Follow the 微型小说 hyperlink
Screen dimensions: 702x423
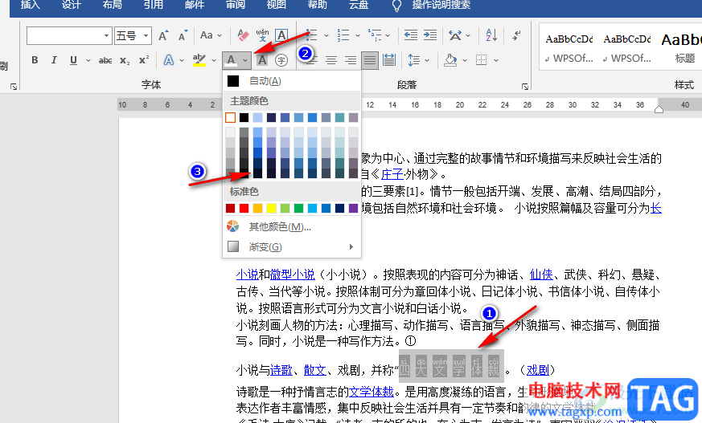point(293,275)
